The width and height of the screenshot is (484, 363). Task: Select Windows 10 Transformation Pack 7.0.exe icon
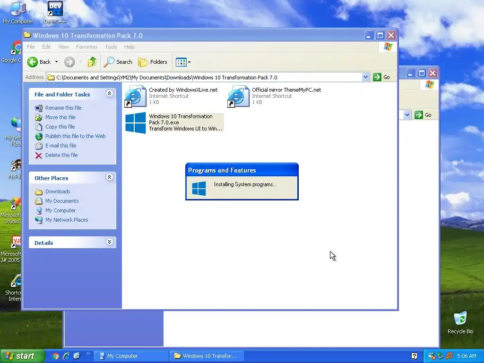point(136,123)
